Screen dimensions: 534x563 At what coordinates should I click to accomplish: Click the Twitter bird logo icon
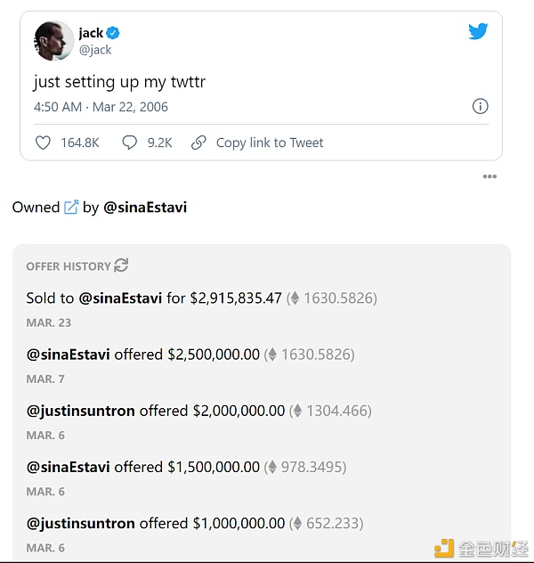[478, 32]
